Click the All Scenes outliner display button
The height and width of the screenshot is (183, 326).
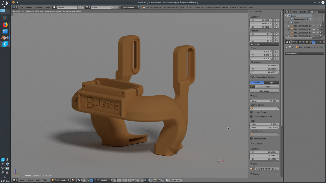pyautogui.click(x=316, y=12)
